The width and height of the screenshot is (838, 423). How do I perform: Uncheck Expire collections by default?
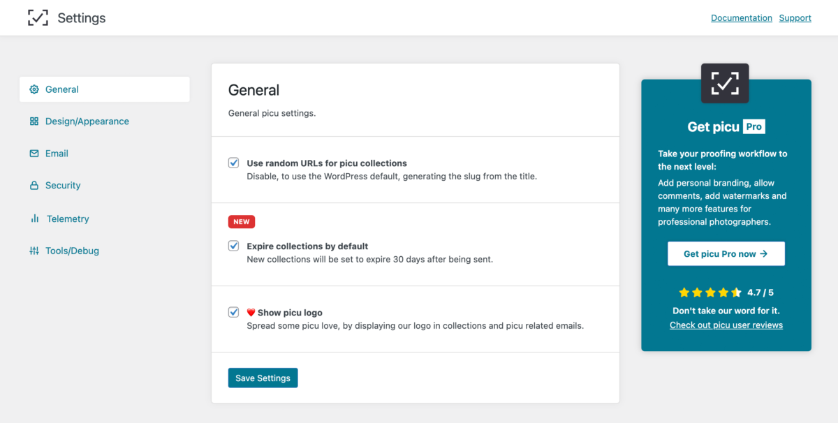tap(234, 246)
